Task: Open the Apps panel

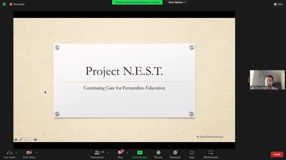Action: point(192,154)
